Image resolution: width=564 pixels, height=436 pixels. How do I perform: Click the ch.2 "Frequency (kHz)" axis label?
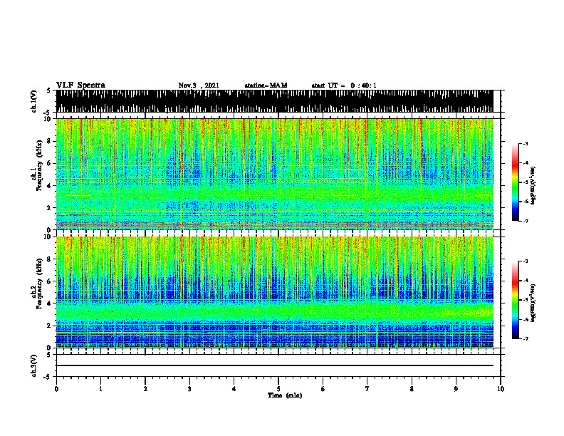(39, 284)
